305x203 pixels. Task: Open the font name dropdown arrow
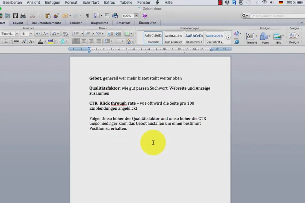click(17, 34)
